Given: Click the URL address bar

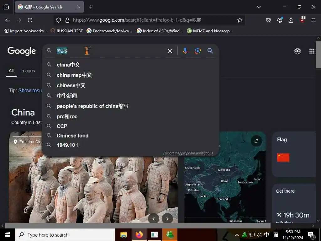Looking at the screenshot, I should click(149, 20).
